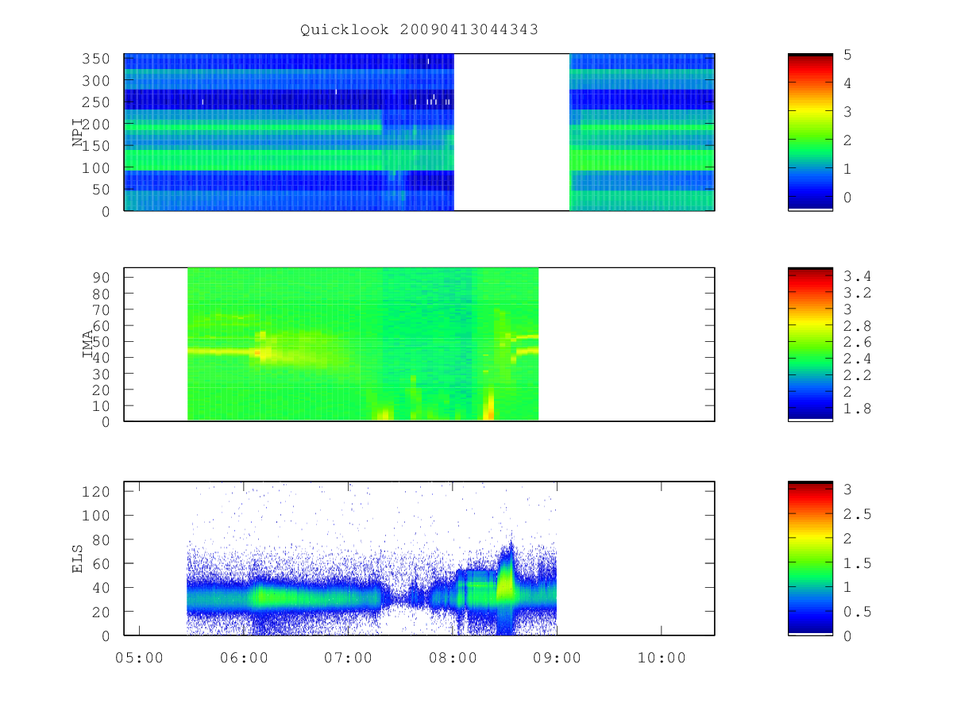Click the 2.6 label on IMA colorbar
953x714 pixels.
858,343
